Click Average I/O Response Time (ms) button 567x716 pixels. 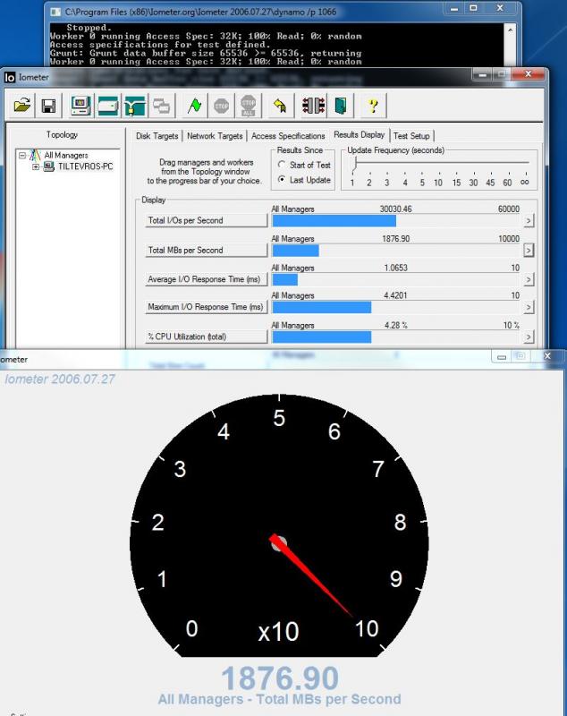pos(207,279)
